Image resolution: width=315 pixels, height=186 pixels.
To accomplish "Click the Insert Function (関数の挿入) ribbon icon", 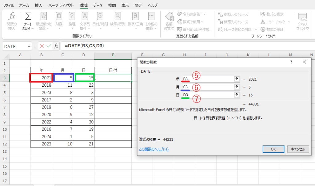I will click(x=12, y=21).
